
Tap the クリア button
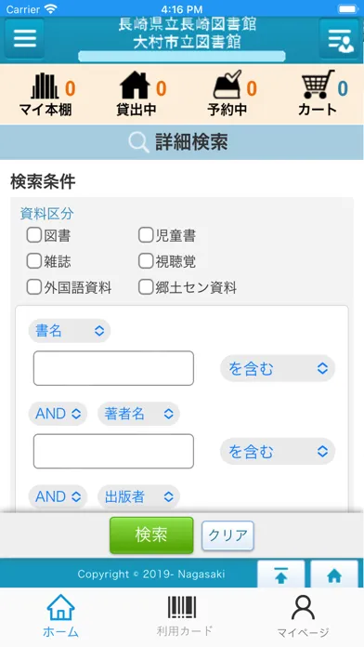coord(227,535)
